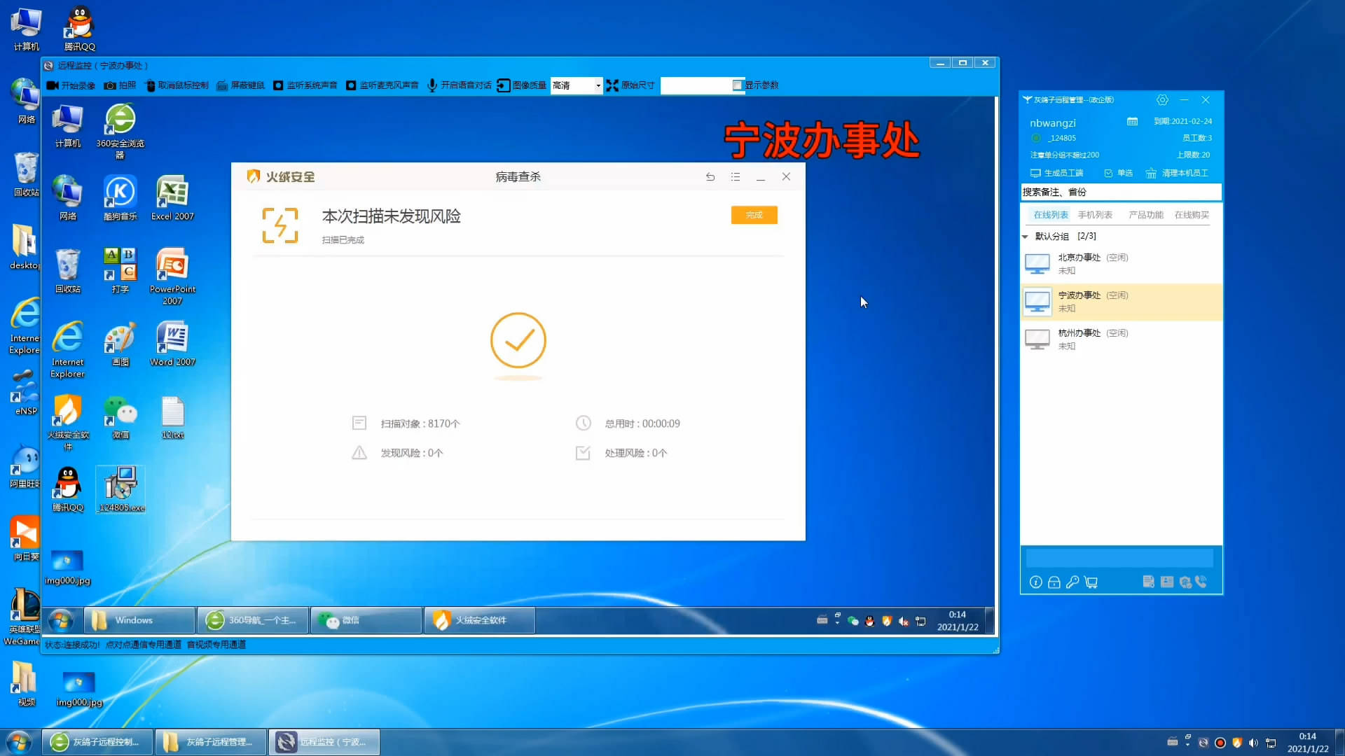Switch to 在线列表 tab
1345x756 pixels.
[1051, 215]
